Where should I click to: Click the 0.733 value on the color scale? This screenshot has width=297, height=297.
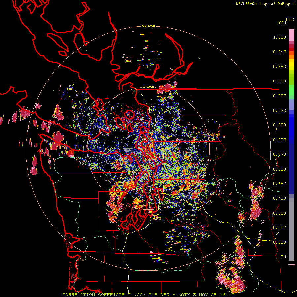pyautogui.click(x=280, y=111)
